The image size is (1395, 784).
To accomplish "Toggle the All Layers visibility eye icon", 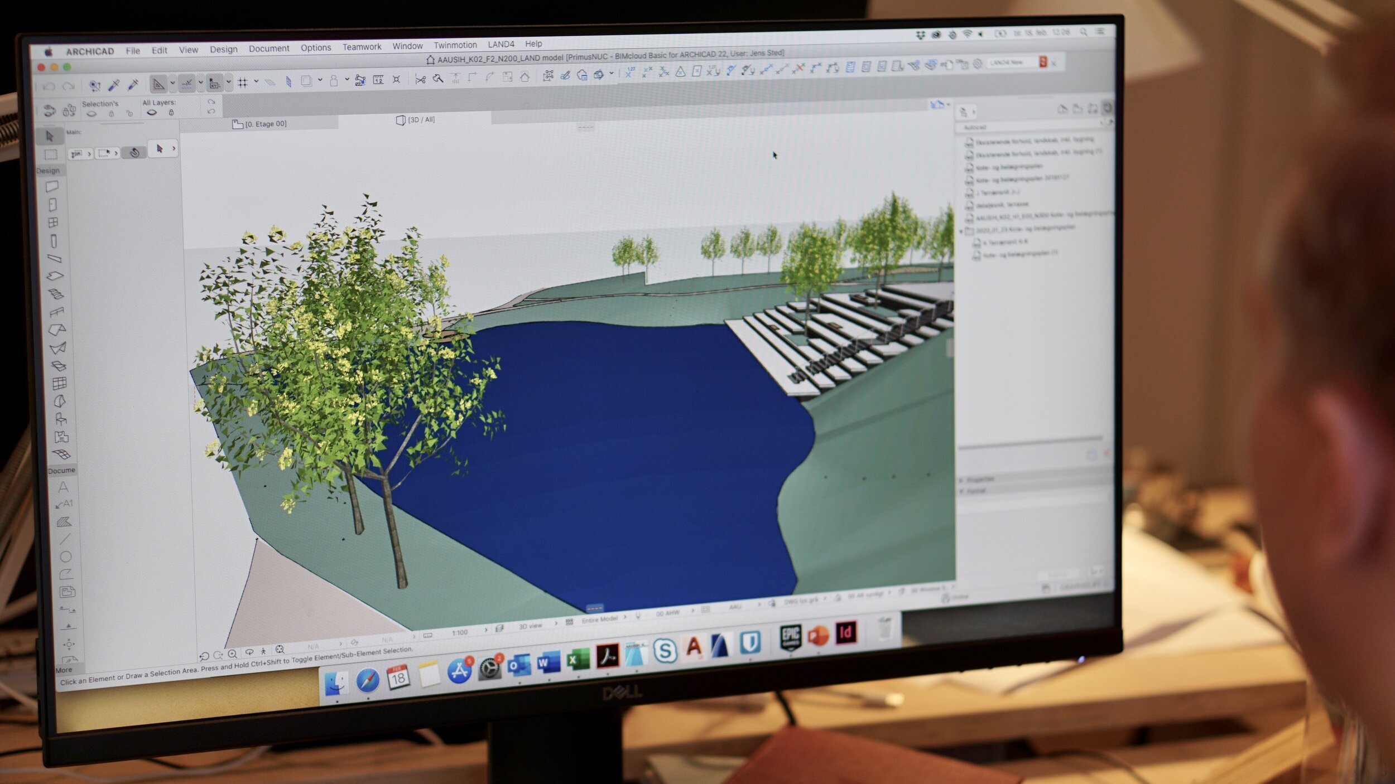I will pyautogui.click(x=152, y=113).
